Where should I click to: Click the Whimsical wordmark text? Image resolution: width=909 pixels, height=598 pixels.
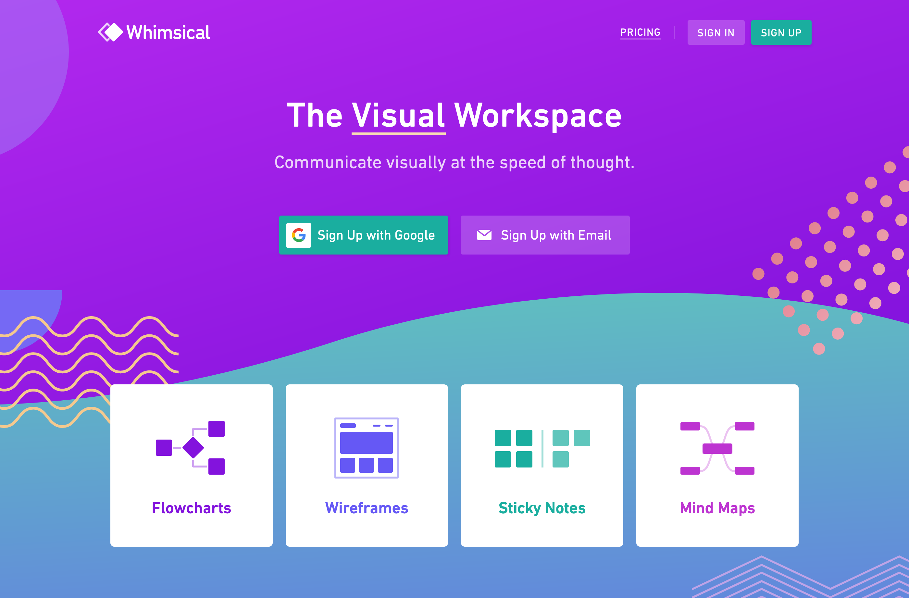tap(168, 32)
